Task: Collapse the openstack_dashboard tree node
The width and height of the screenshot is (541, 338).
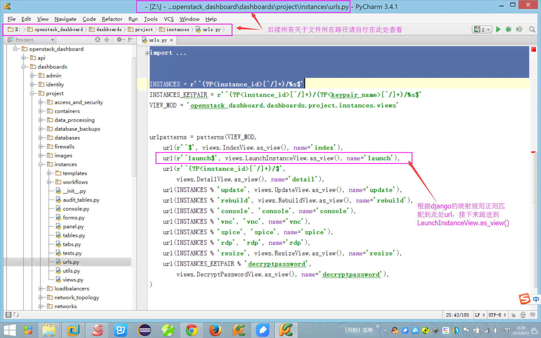Action: (x=15, y=49)
